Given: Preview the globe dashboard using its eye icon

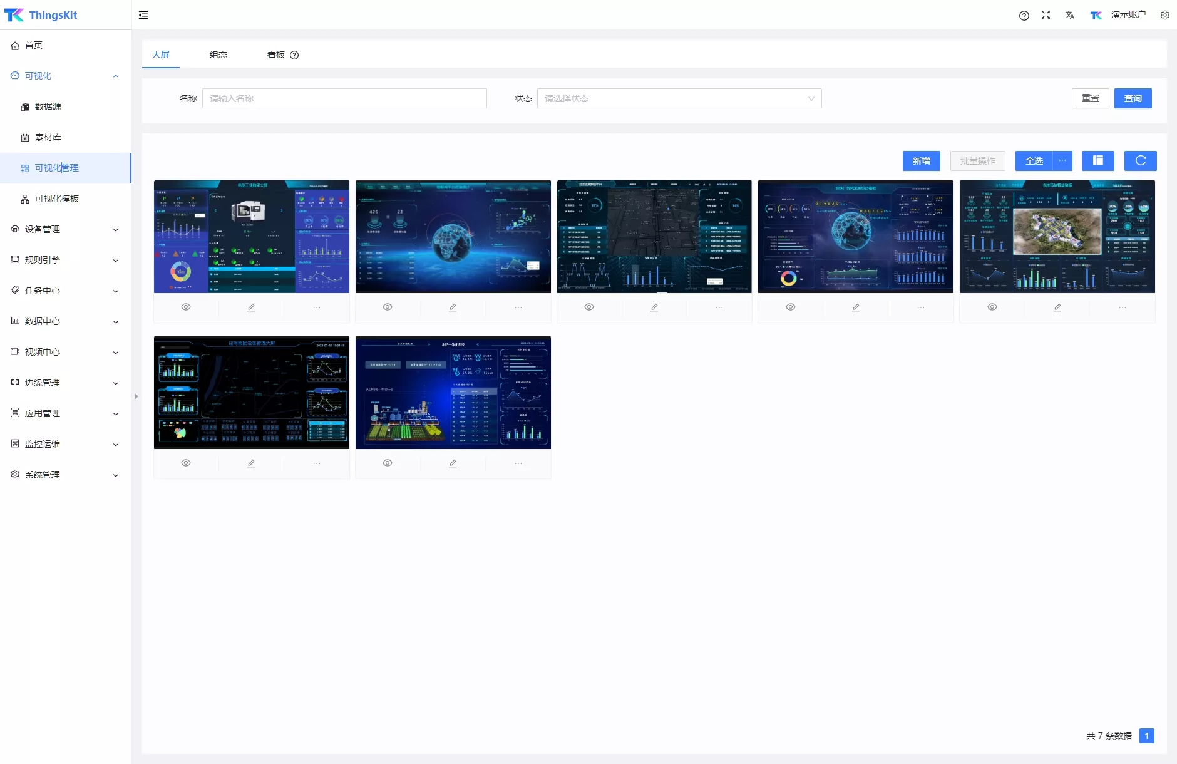Looking at the screenshot, I should click(x=388, y=307).
